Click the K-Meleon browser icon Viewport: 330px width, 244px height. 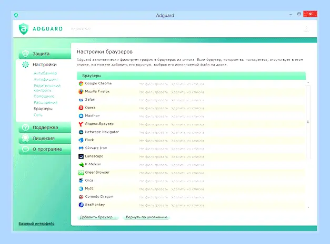pos(81,164)
